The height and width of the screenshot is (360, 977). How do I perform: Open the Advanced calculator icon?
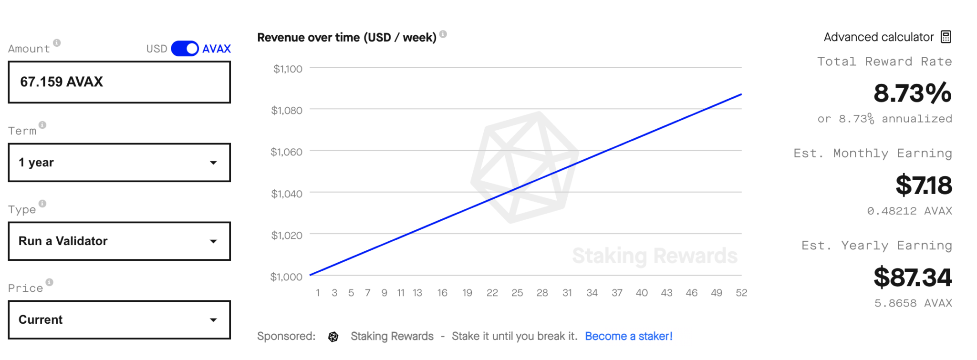pos(946,37)
